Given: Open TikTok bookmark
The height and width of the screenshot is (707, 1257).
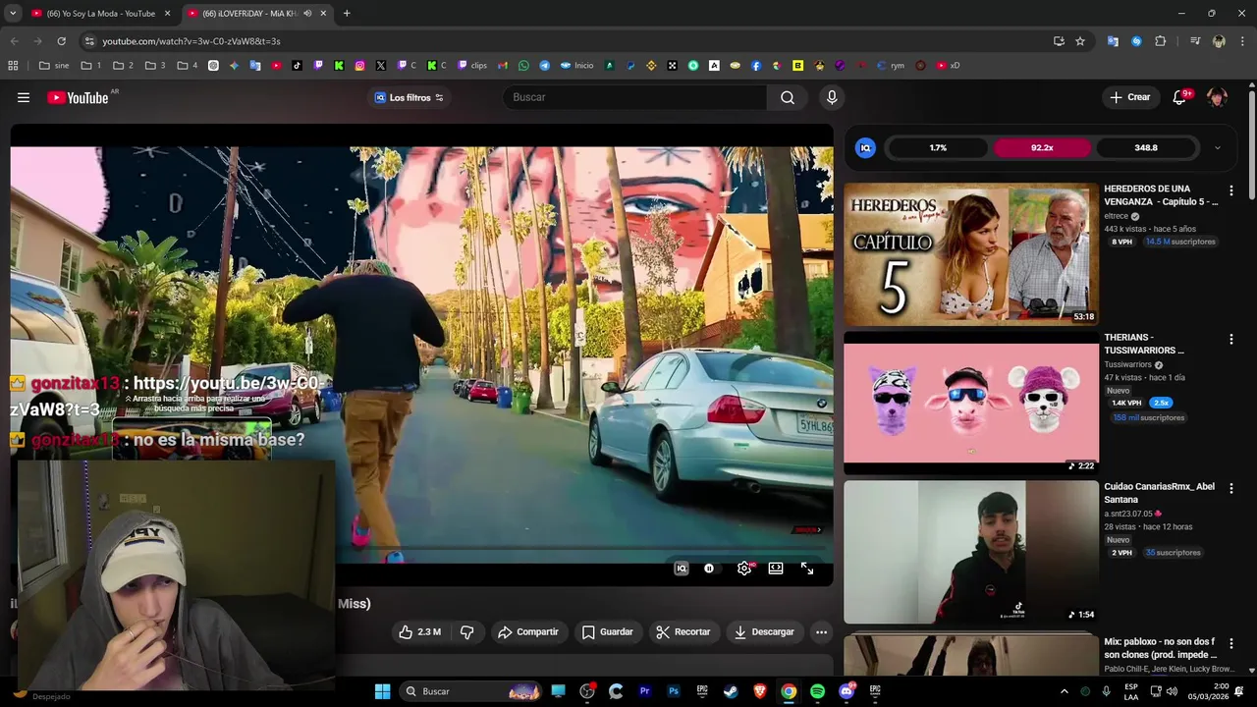Looking at the screenshot, I should pyautogui.click(x=298, y=66).
